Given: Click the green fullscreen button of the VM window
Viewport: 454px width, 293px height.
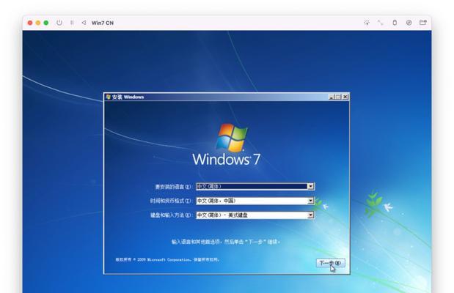Looking at the screenshot, I should tap(46, 23).
